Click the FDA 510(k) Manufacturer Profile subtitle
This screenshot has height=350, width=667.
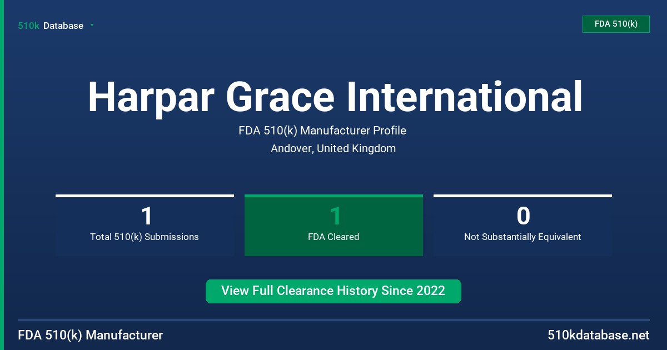[322, 131]
